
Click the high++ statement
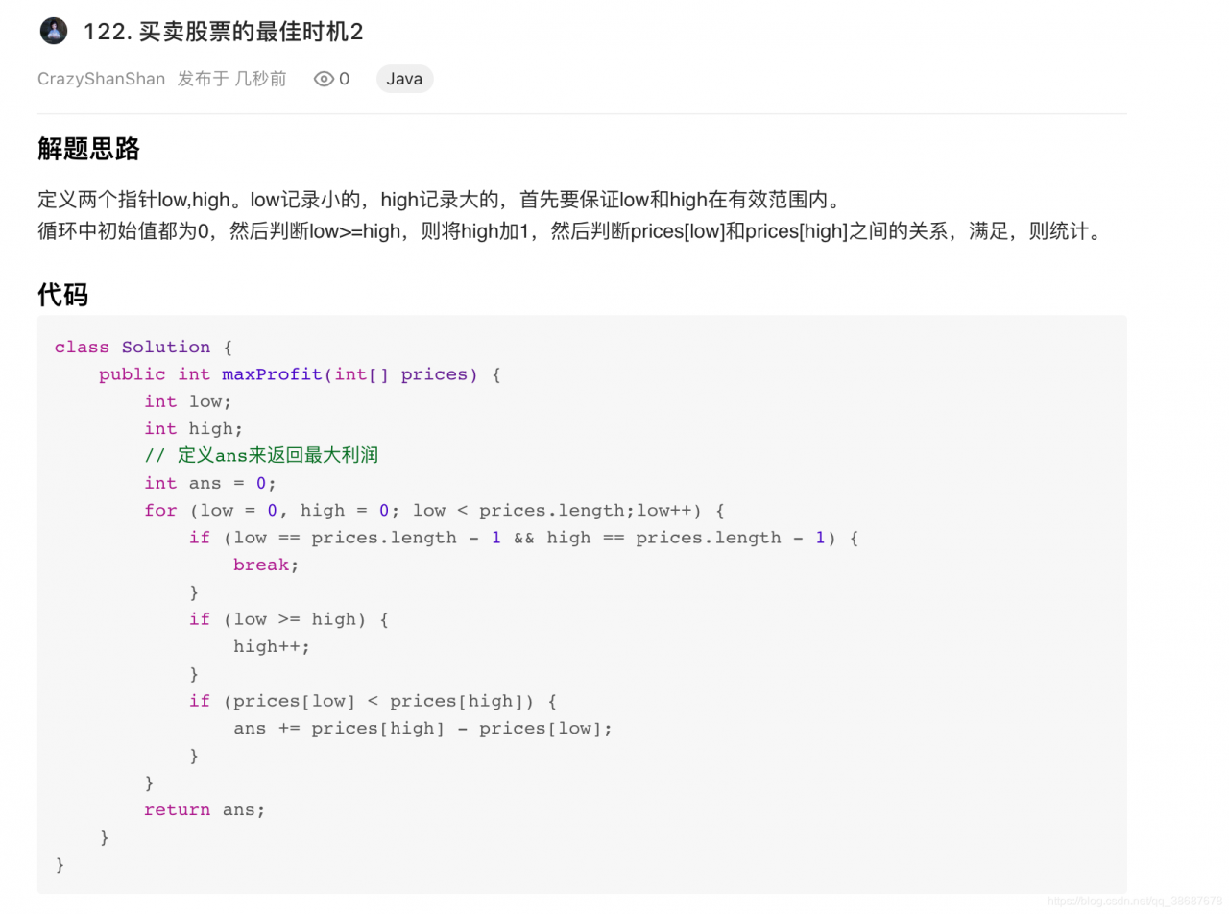click(272, 646)
